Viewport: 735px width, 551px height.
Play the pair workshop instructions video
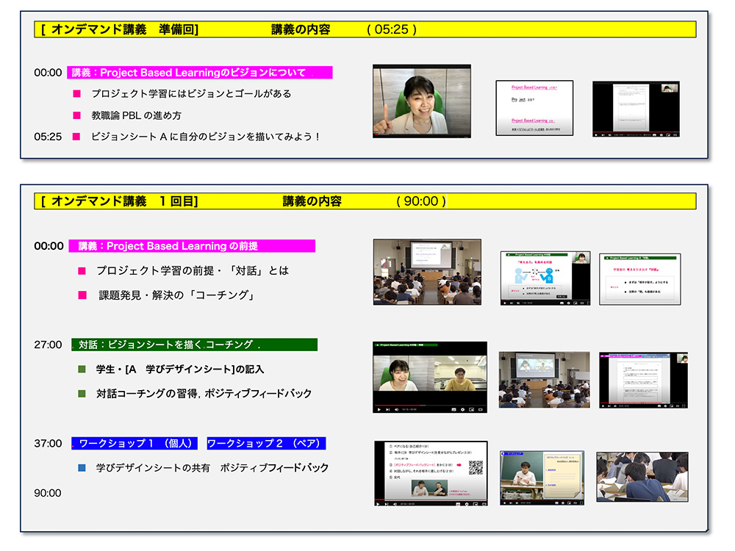coord(379,503)
